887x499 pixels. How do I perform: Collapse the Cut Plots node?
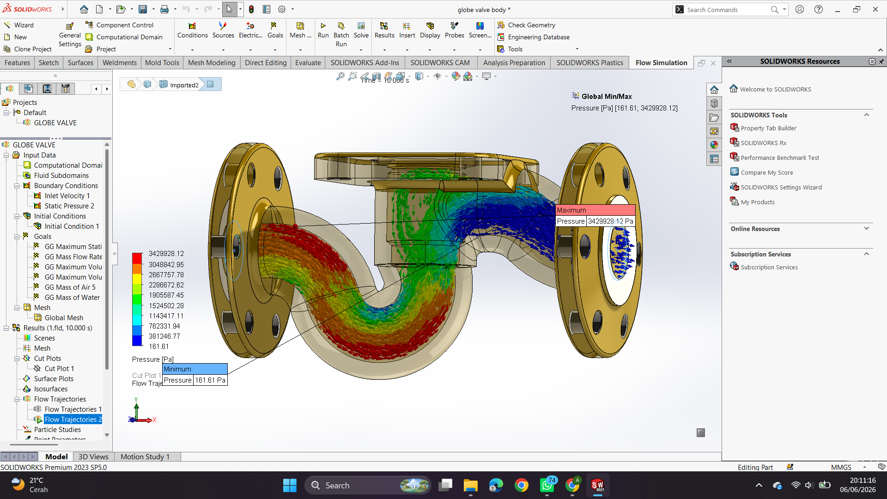point(17,359)
